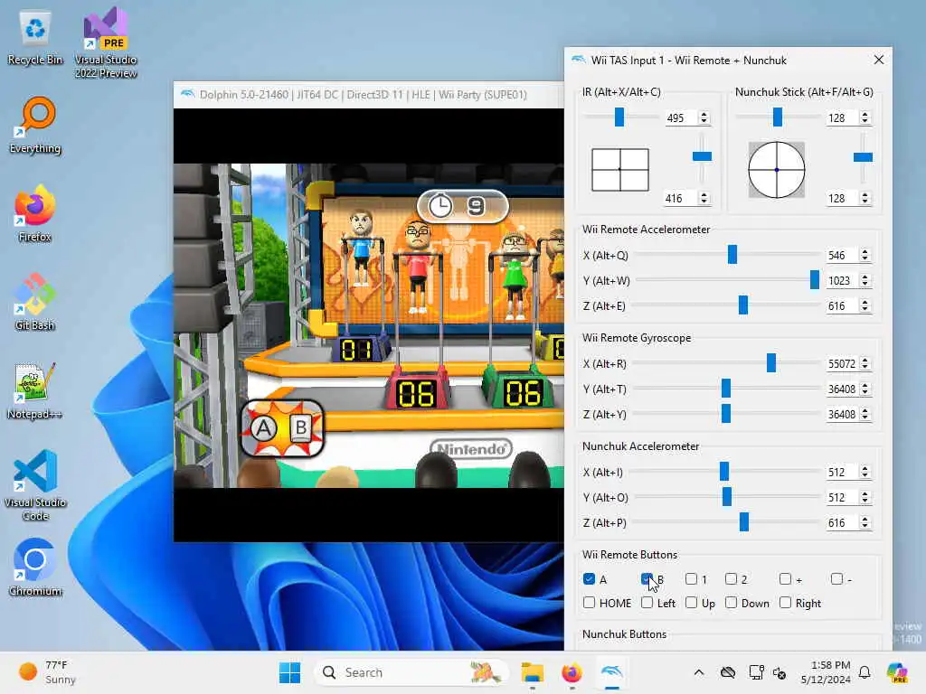This screenshot has height=694, width=926.
Task: Open the network display tray icon
Action: pyautogui.click(x=756, y=672)
